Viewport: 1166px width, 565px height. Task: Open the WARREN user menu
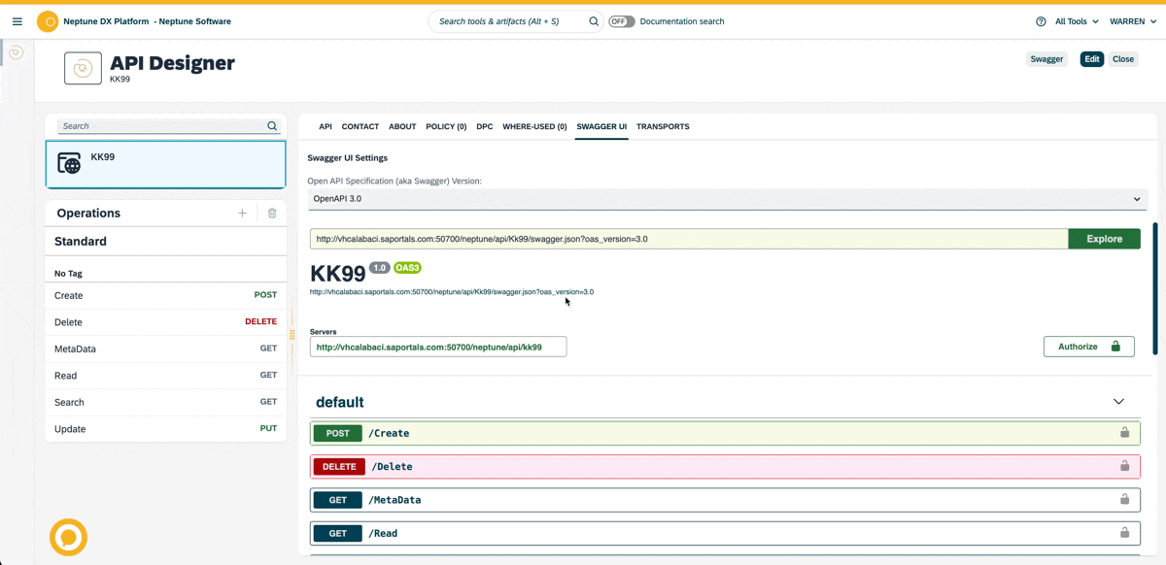1133,21
